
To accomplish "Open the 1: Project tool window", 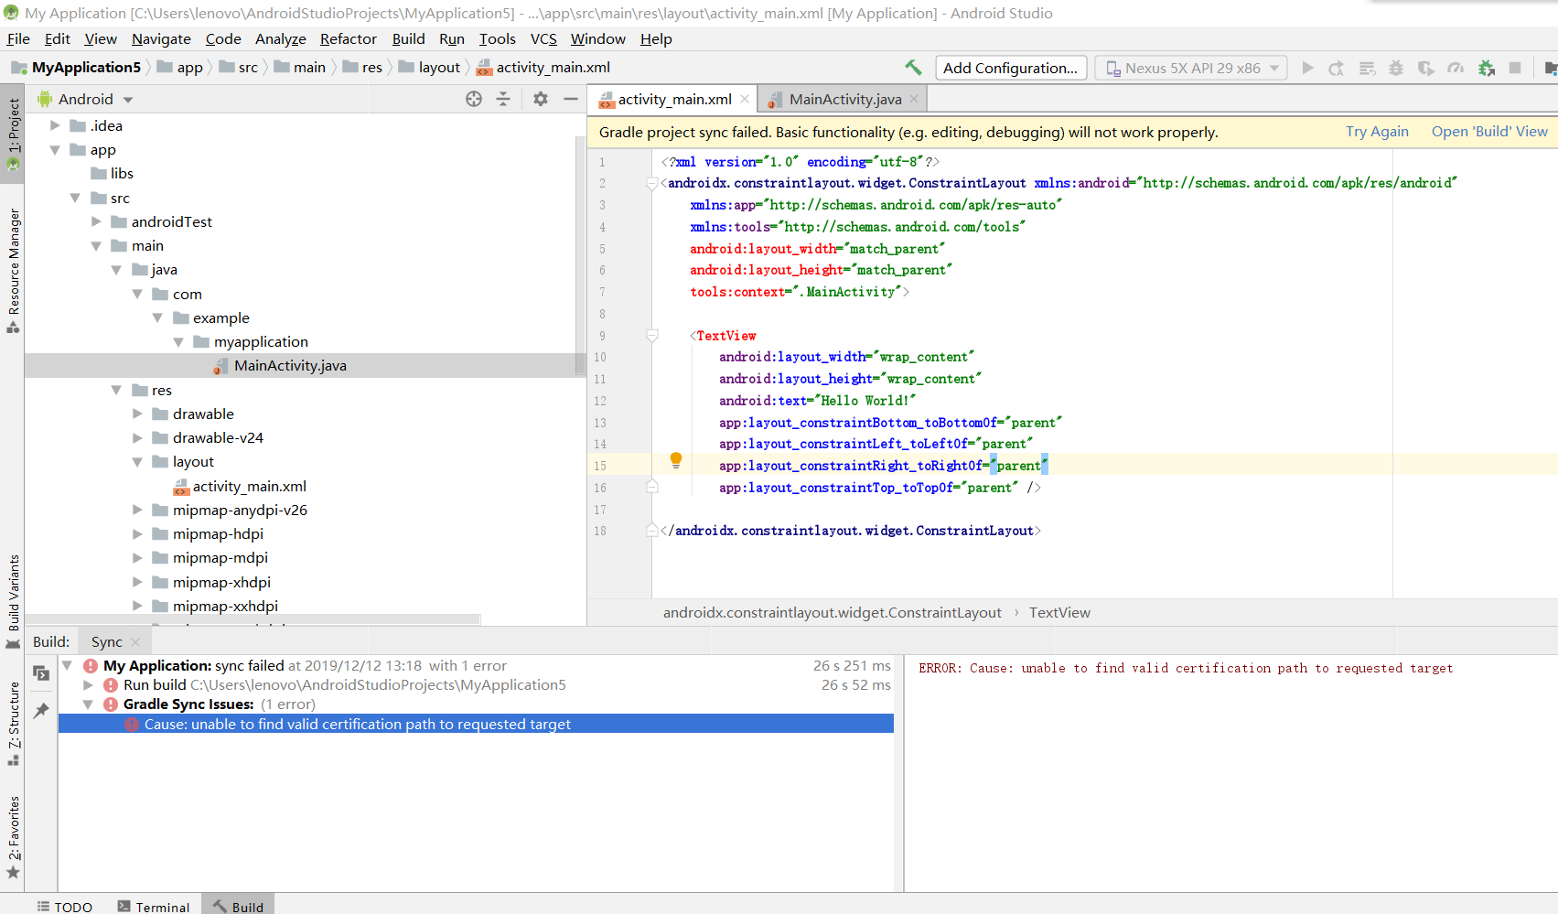I will 13,134.
